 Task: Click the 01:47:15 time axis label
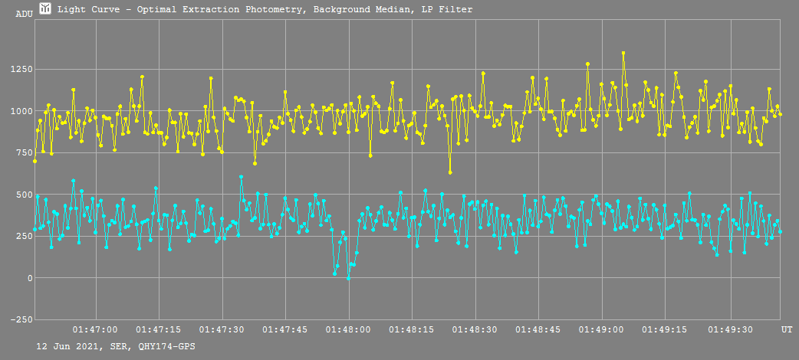159,329
